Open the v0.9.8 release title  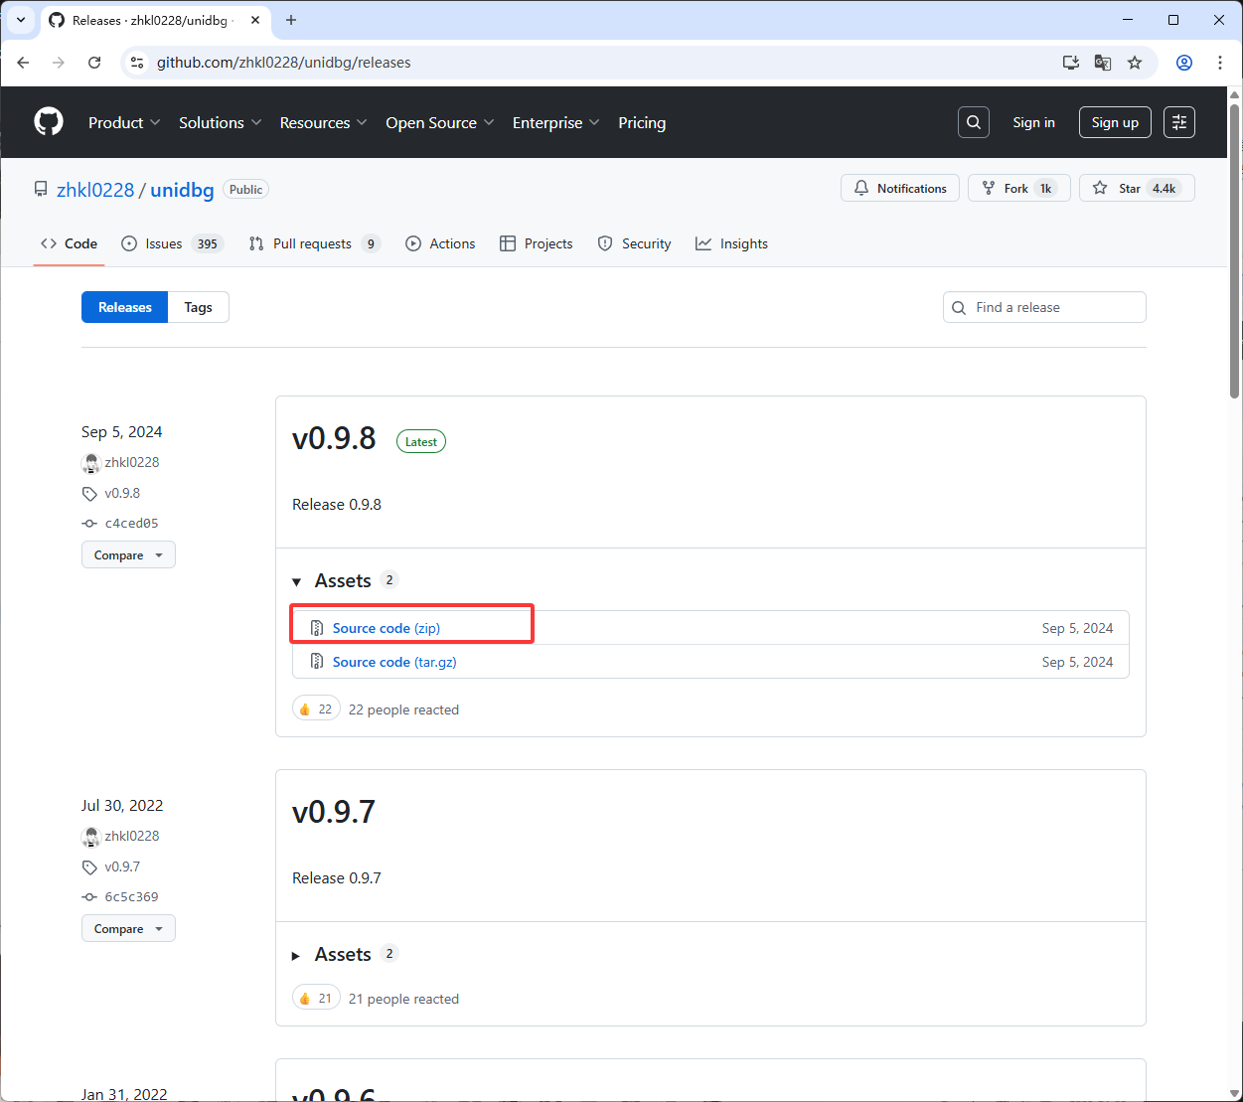pyautogui.click(x=334, y=438)
